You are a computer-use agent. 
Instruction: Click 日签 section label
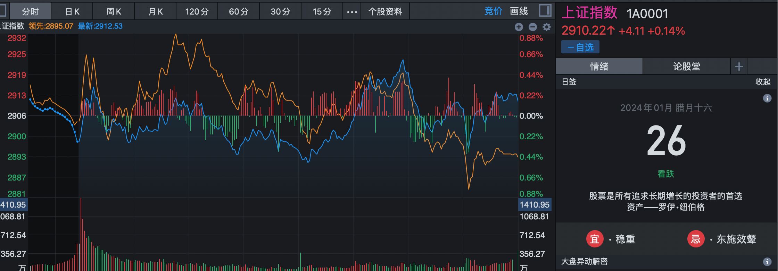pyautogui.click(x=569, y=82)
